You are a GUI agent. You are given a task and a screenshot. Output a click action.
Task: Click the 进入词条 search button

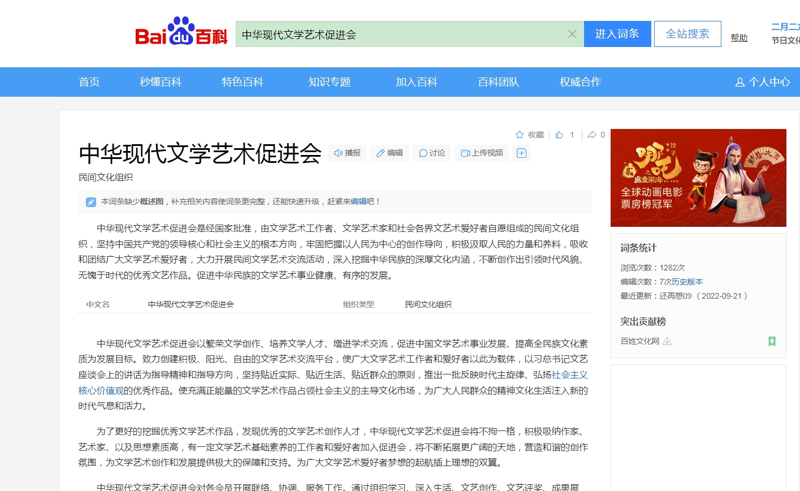click(617, 33)
